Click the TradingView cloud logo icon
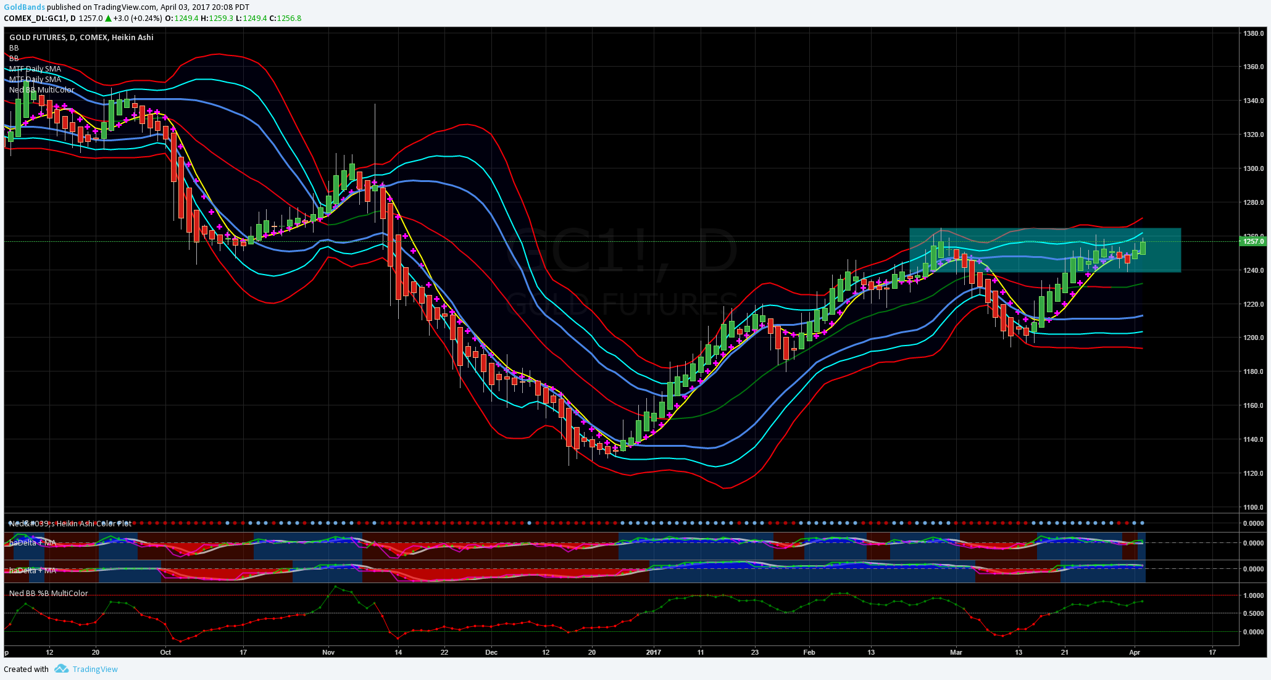This screenshot has height=680, width=1271. (61, 669)
